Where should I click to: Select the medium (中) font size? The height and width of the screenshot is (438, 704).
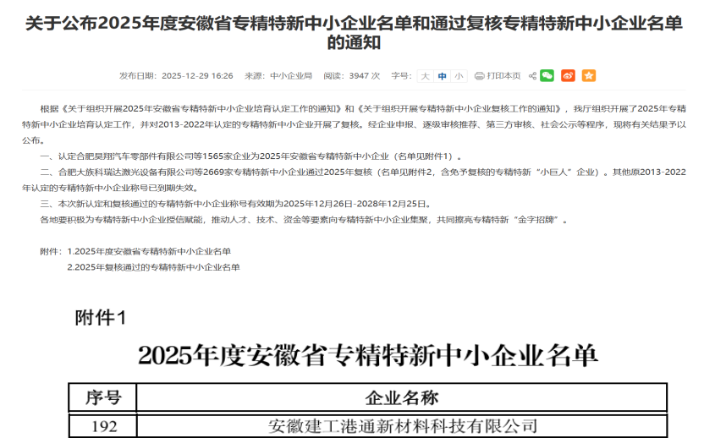(x=442, y=75)
